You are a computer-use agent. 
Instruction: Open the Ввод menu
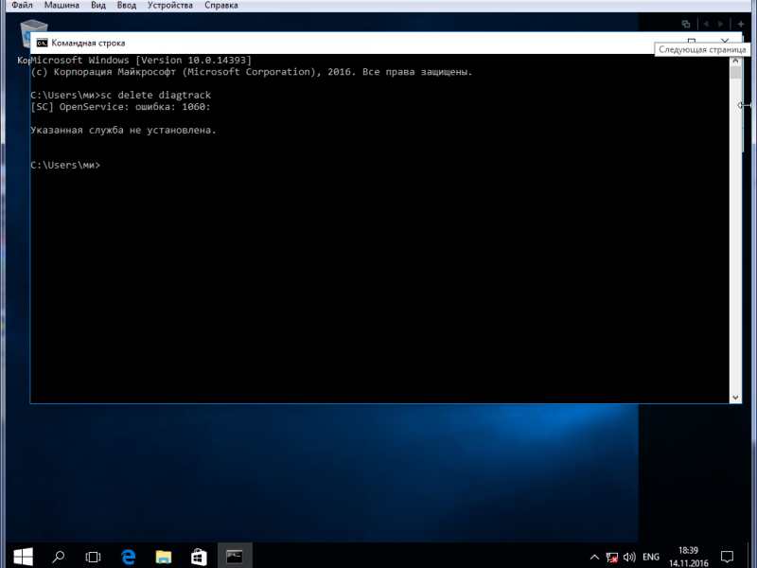click(127, 6)
